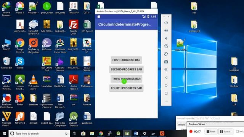244x137 pixels.
Task: Open File Explorer from taskbar
Action: pos(92,134)
